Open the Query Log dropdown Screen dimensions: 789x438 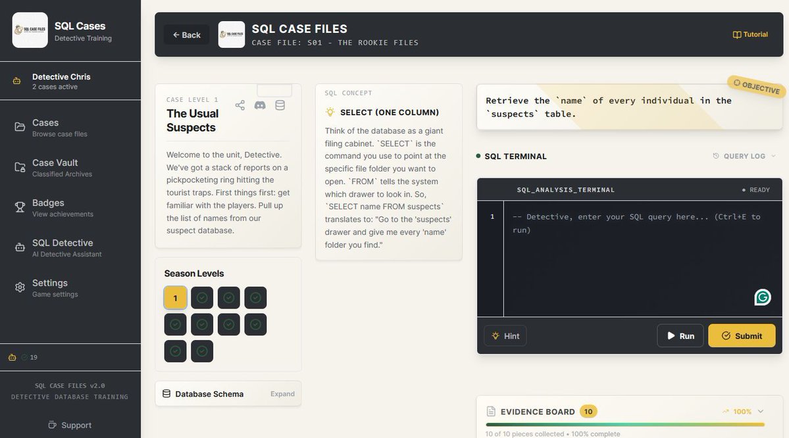click(x=773, y=155)
